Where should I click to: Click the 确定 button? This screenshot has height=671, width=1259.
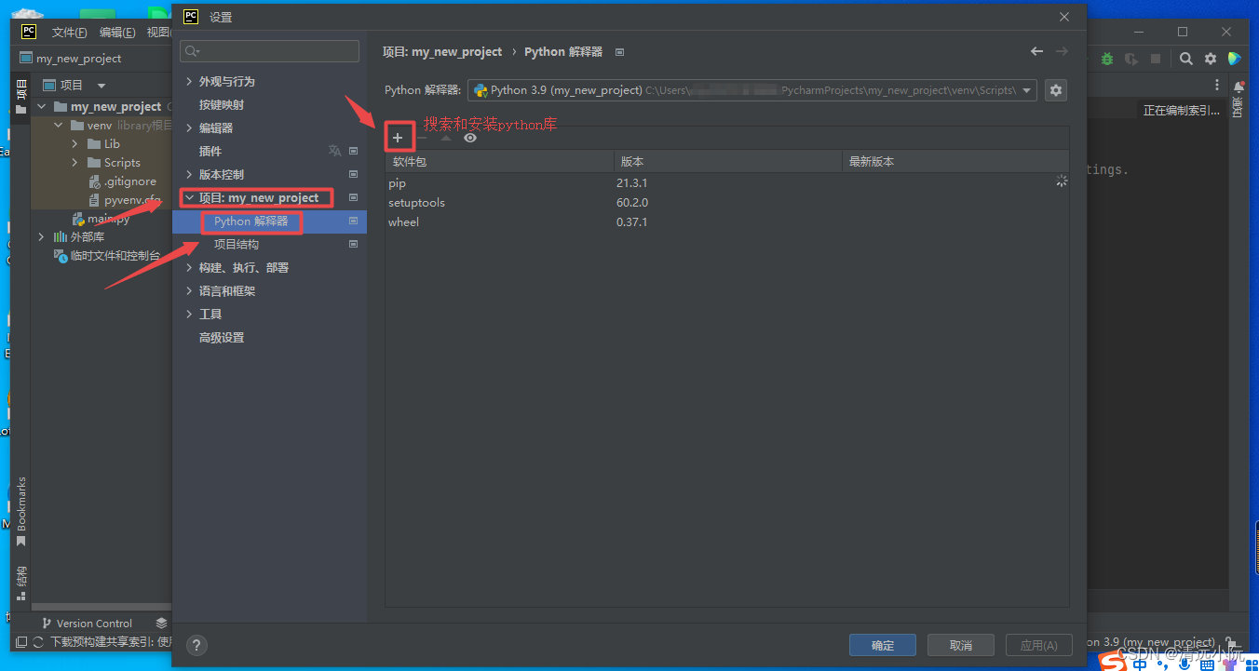[883, 645]
